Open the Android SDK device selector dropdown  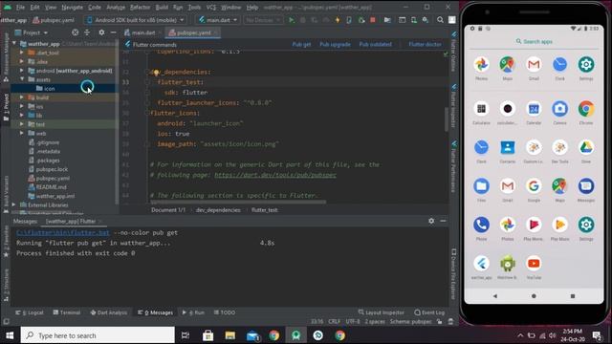(136, 20)
